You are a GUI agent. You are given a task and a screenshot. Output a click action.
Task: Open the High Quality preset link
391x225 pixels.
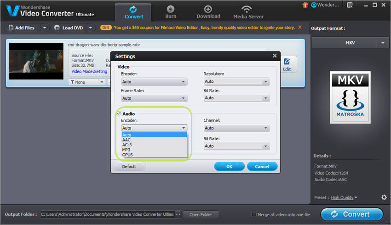point(344,197)
